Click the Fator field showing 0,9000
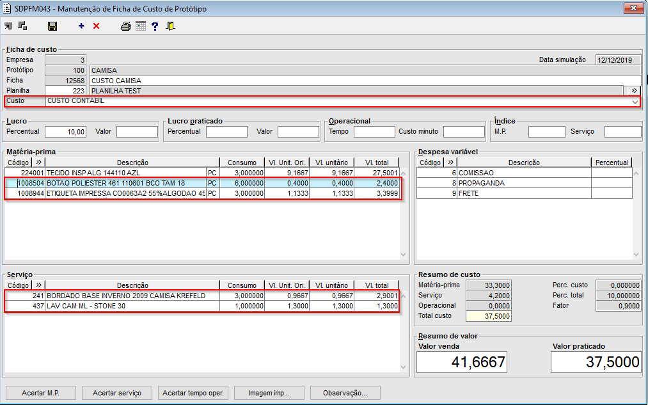648x405 pixels. pos(618,306)
